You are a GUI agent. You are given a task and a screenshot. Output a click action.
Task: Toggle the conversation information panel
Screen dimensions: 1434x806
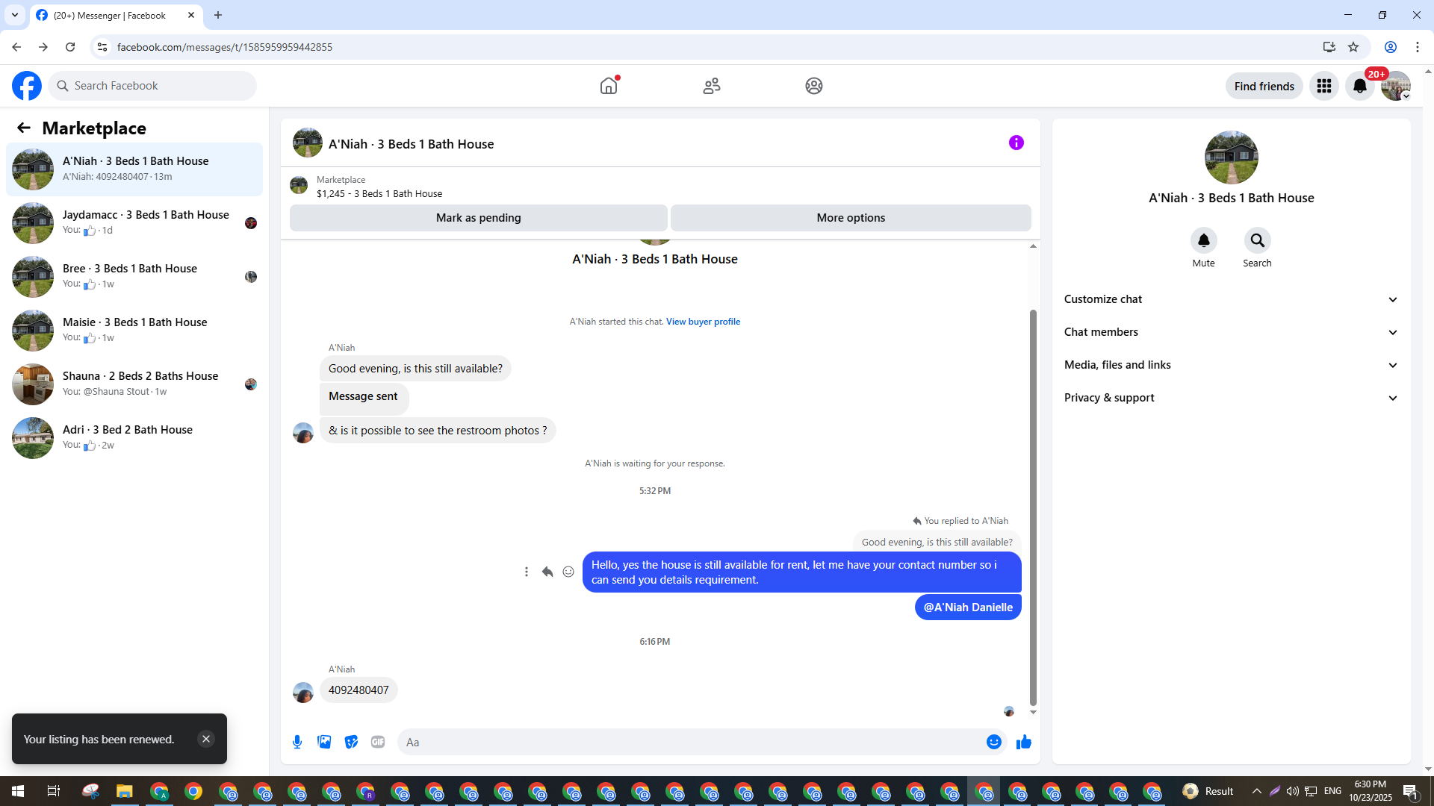tap(1016, 143)
